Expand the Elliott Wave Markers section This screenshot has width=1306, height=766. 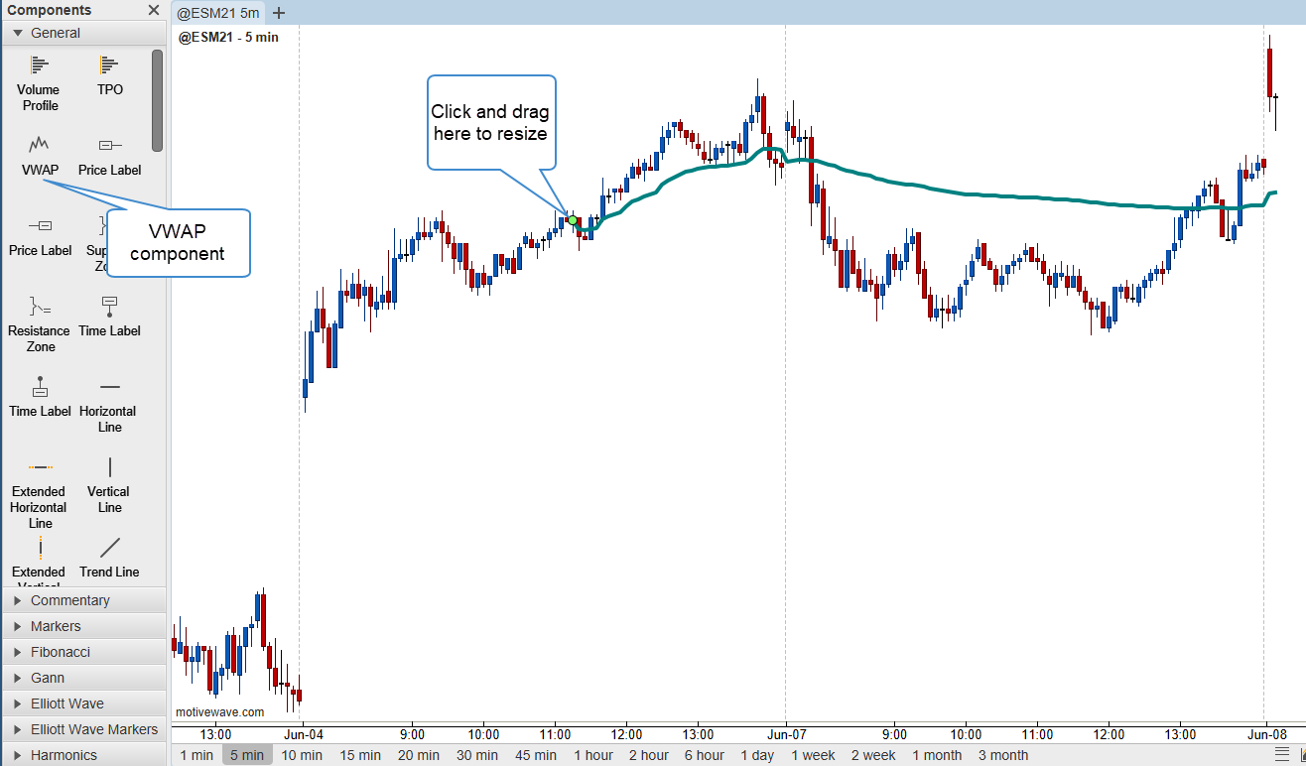tap(93, 729)
